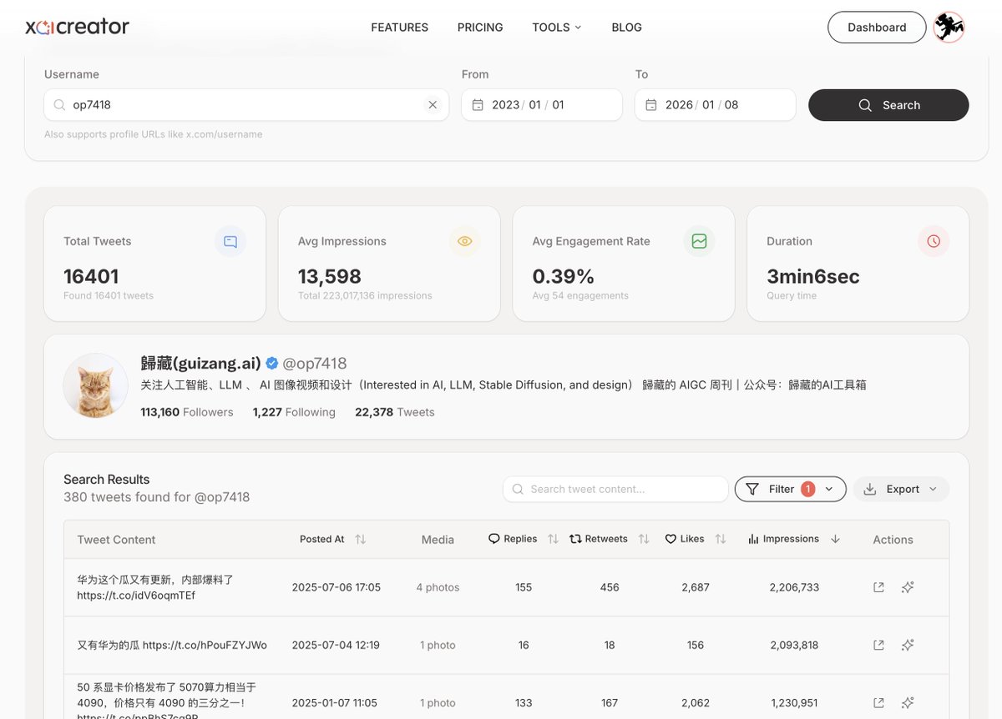Click the 4 photos media cell
The image size is (1002, 719).
438,587
